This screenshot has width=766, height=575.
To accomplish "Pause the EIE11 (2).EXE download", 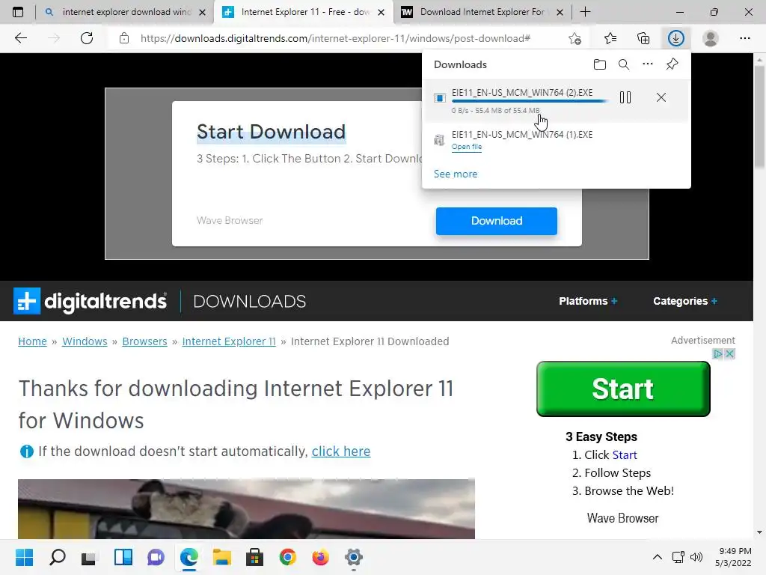I will [x=625, y=97].
